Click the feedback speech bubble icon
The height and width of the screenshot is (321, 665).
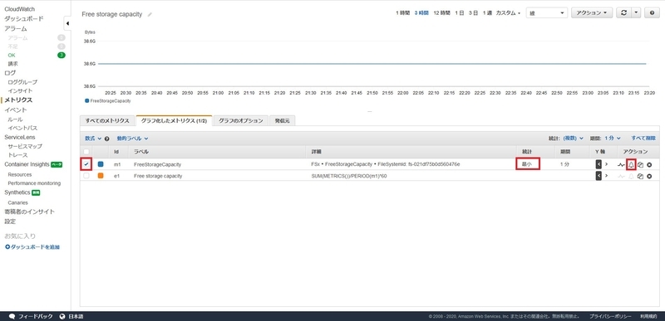12,316
